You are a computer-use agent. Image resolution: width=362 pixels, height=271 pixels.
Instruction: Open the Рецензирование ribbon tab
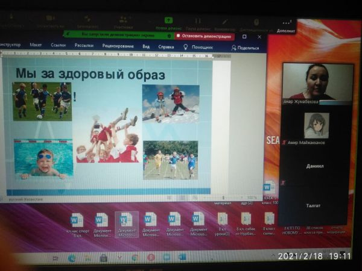pyautogui.click(x=118, y=46)
